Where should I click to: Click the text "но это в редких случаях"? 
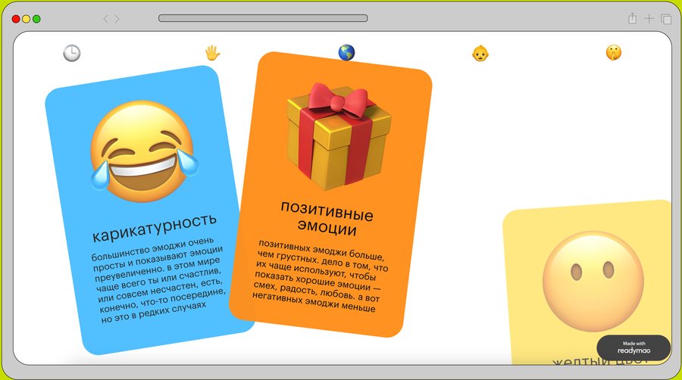tap(154, 313)
